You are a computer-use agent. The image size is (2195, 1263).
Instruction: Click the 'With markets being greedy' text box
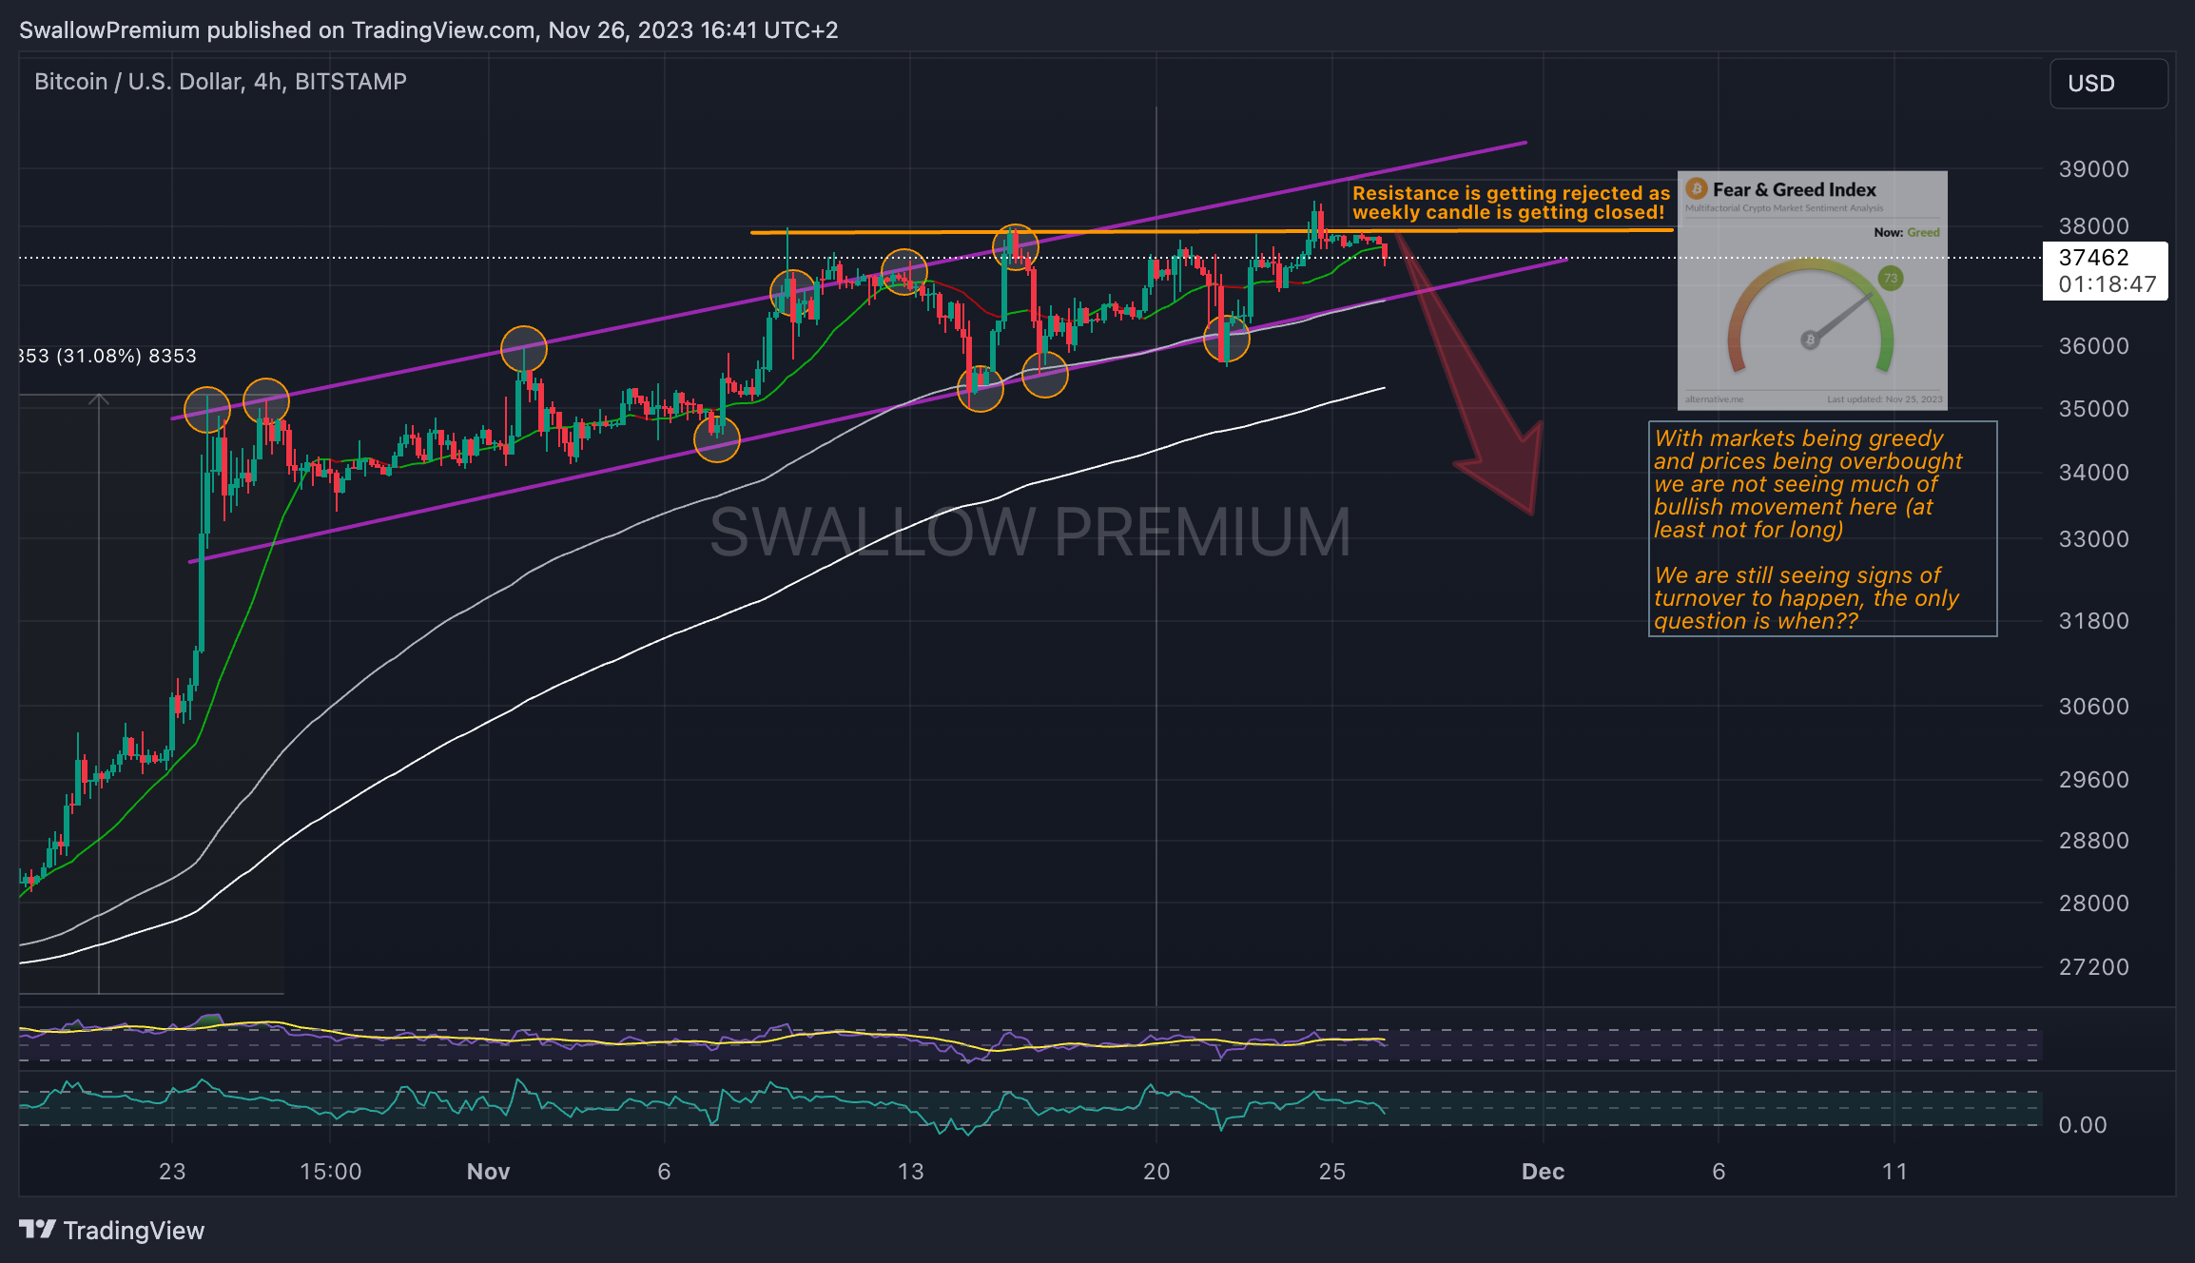click(x=1822, y=529)
